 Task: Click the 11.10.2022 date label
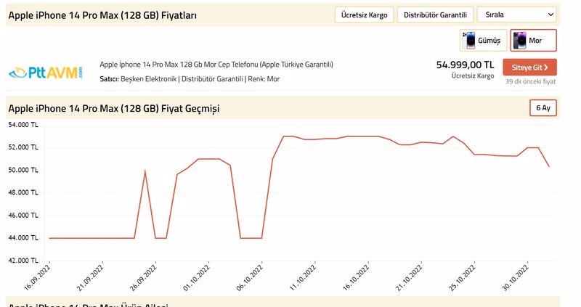(x=303, y=278)
